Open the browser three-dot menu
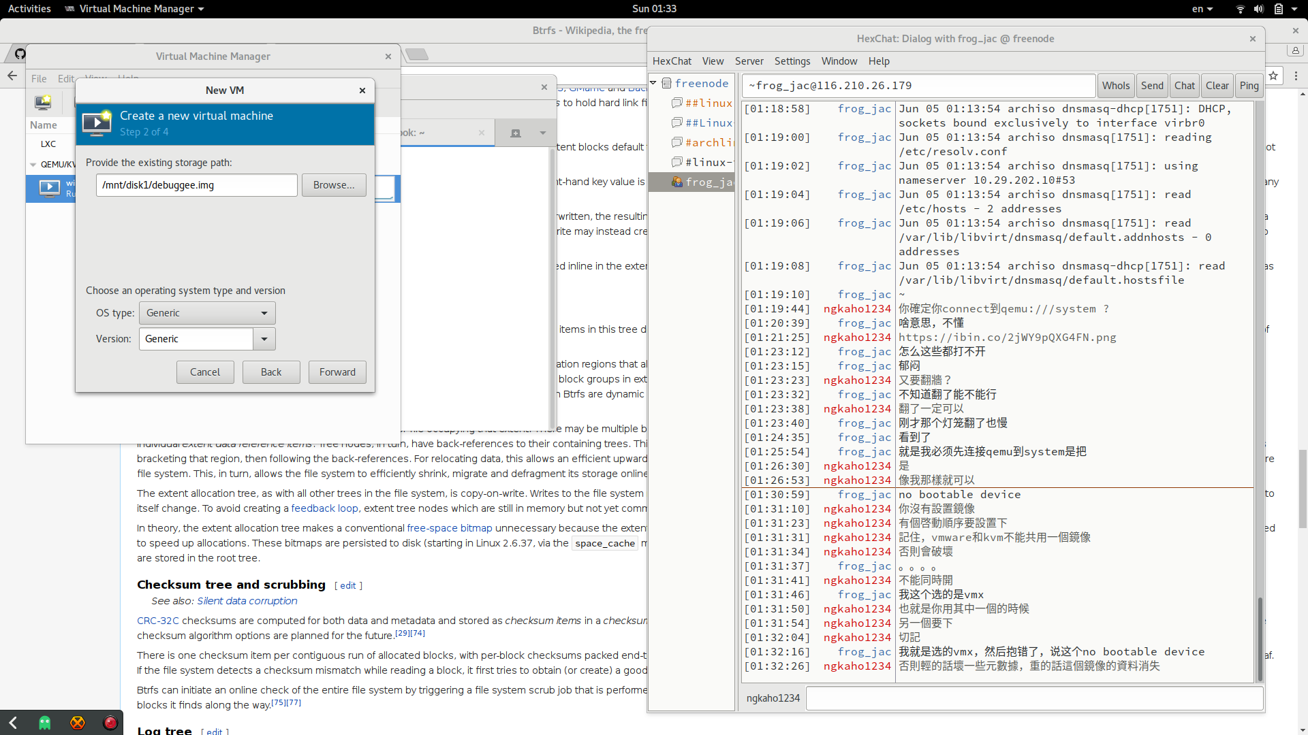This screenshot has height=735, width=1308. coord(1296,76)
